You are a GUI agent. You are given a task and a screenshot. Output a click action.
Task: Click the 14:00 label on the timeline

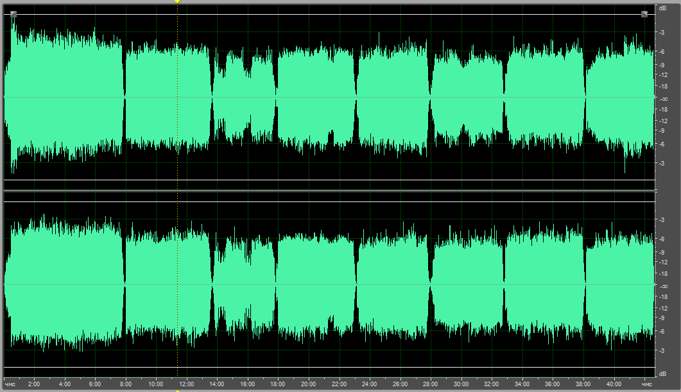pyautogui.click(x=217, y=384)
